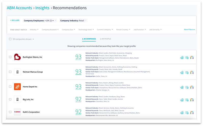Add a tag to Burlington Stores, Inc
Viewport: 203px width, 126px height.
pyautogui.click(x=182, y=58)
